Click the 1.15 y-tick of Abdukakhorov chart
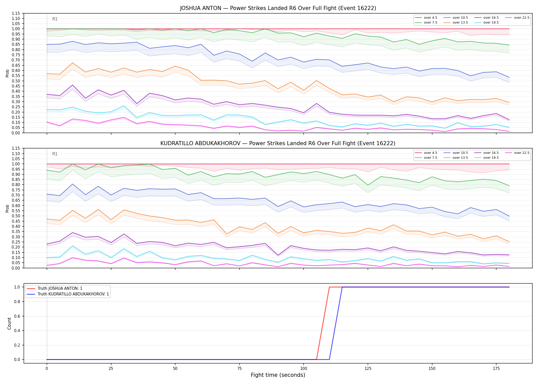 click(x=16, y=148)
